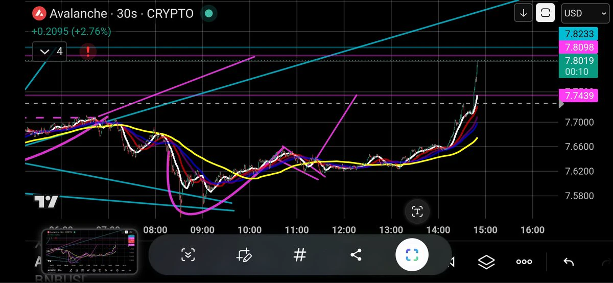Tap the hashtag tag icon
This screenshot has height=283, width=613.
coord(300,254)
